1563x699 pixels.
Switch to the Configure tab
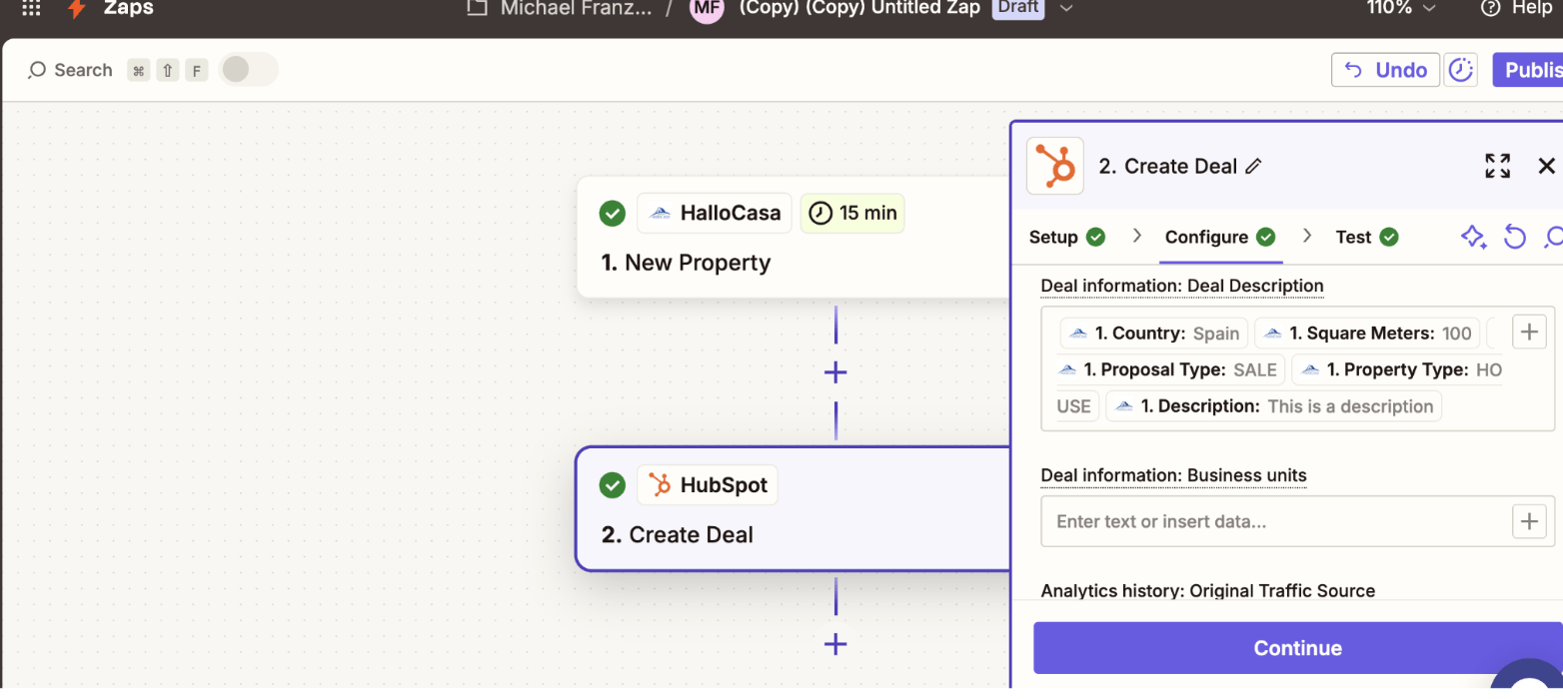pos(1219,237)
